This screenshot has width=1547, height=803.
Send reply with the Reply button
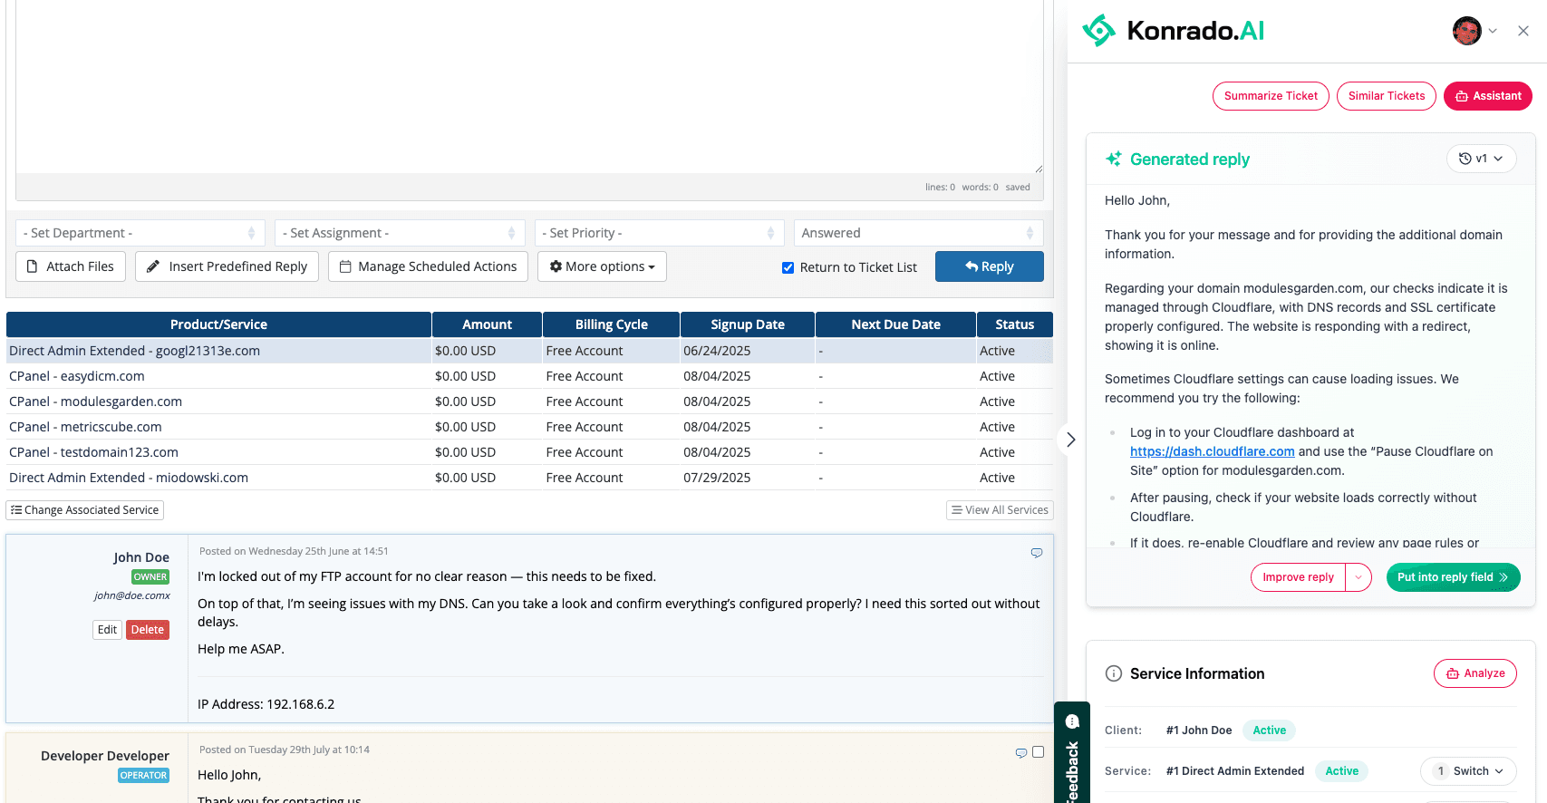point(989,266)
